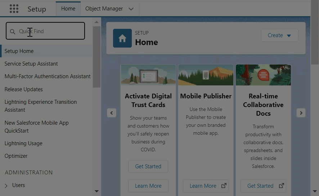This screenshot has height=196, width=319.
Task: Open Multi-Factor Authentication Assistant
Action: click(x=48, y=76)
